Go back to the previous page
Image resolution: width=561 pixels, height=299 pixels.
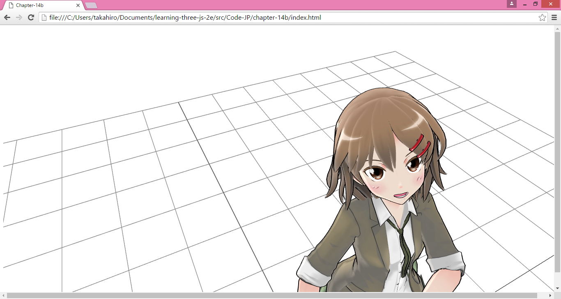[x=7, y=17]
